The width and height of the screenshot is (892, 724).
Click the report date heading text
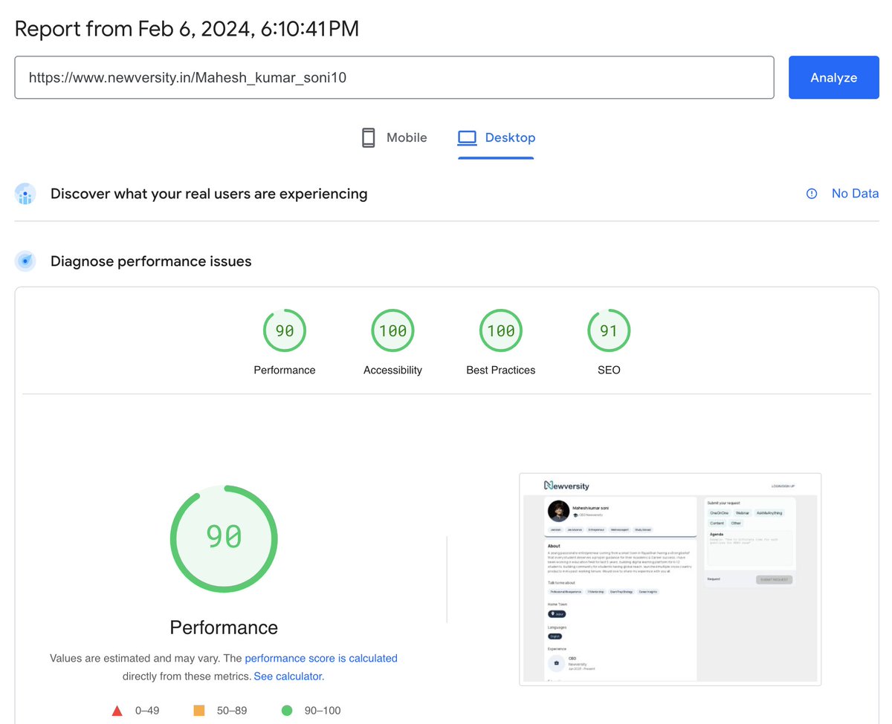[x=187, y=29]
